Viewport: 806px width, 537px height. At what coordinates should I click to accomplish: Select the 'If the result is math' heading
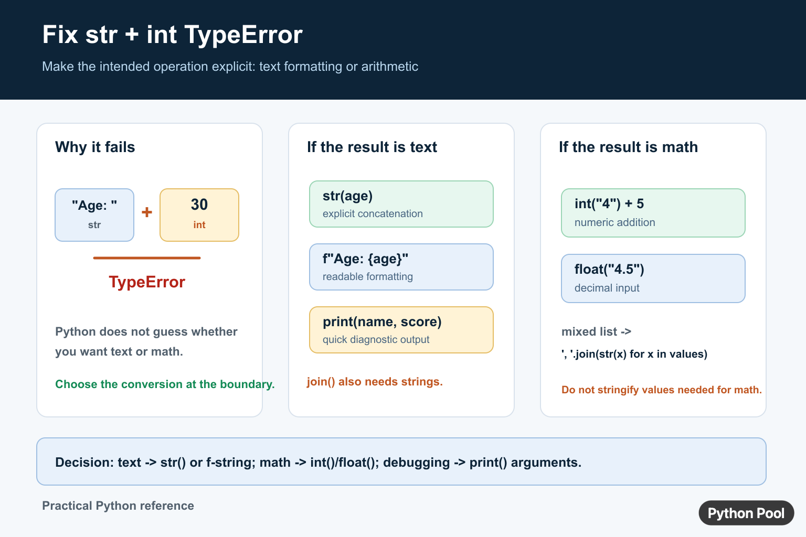click(x=628, y=147)
